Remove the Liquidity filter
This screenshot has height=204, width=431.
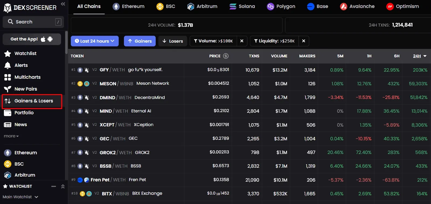(304, 41)
